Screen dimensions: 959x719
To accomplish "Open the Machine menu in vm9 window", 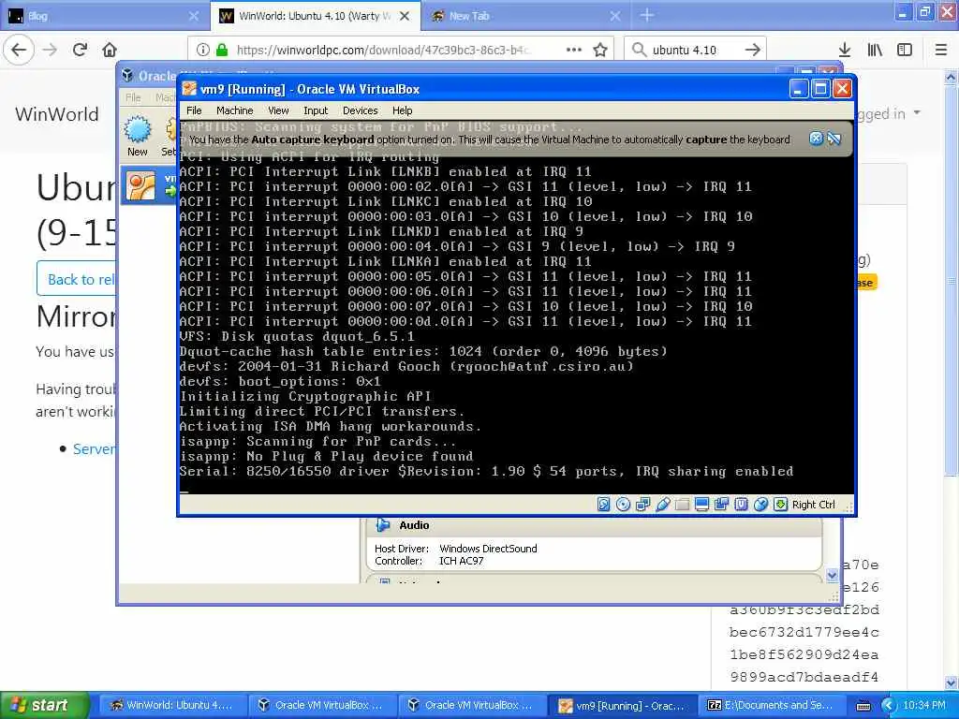I will pyautogui.click(x=235, y=110).
